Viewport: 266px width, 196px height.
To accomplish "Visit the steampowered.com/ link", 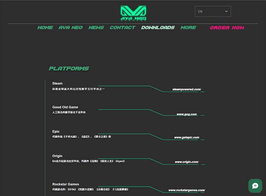I will tap(187, 89).
